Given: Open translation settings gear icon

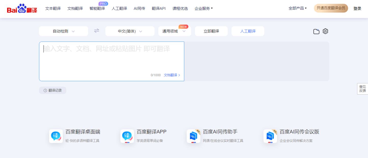Looking at the screenshot, I should tap(325, 31).
